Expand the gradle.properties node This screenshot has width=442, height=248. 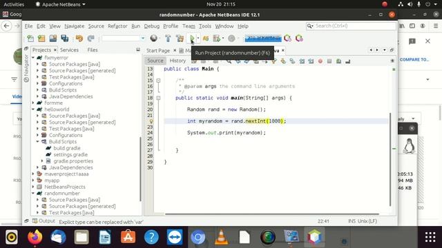coord(42,161)
